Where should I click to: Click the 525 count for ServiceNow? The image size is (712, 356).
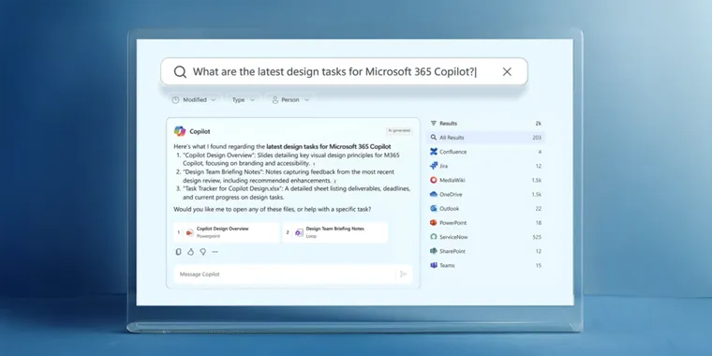(x=537, y=237)
